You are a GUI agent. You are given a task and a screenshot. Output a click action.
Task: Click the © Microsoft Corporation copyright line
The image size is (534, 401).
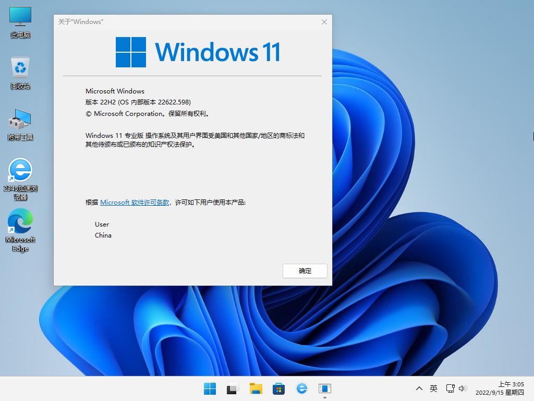tap(147, 113)
